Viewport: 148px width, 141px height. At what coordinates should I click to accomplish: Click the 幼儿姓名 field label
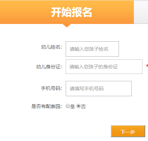[x=52, y=47]
